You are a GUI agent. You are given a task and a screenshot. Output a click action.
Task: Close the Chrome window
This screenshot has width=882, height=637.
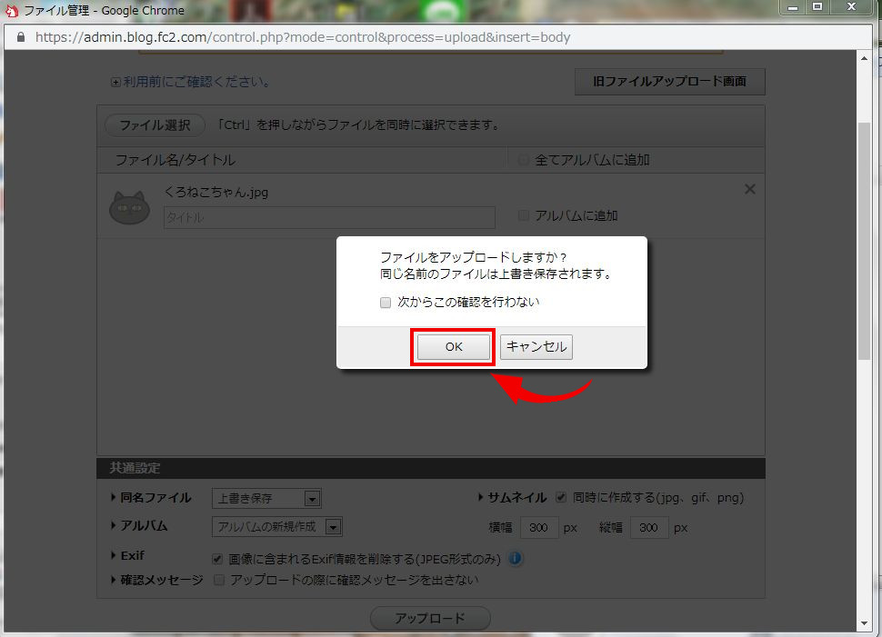(x=852, y=7)
